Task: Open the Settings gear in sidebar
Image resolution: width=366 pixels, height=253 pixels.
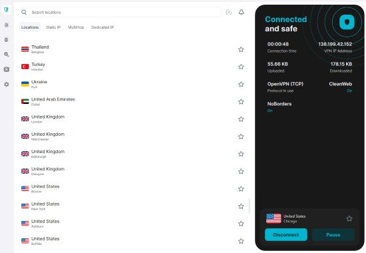Action: point(7,84)
